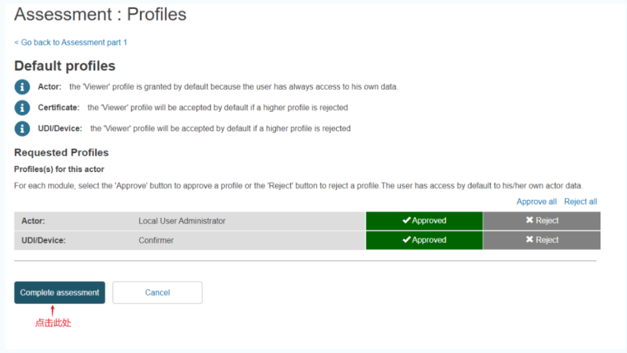Click the info icon beside Certificate description
Viewport: 627px width, 353px height.
coord(22,107)
